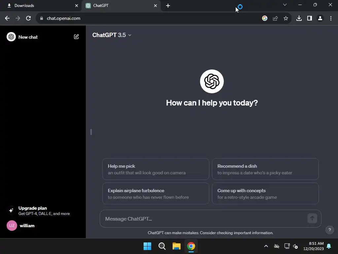This screenshot has width=338, height=254.
Task: Click the UZ user avatar
Action: 12,226
